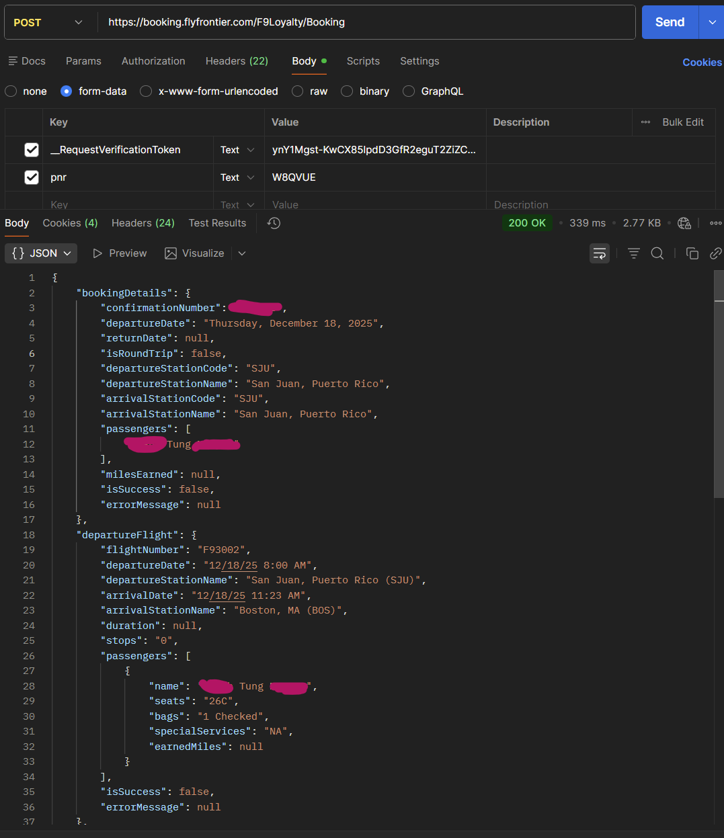Click the "1 Checked" bags value
The image size is (724, 838).
point(231,716)
